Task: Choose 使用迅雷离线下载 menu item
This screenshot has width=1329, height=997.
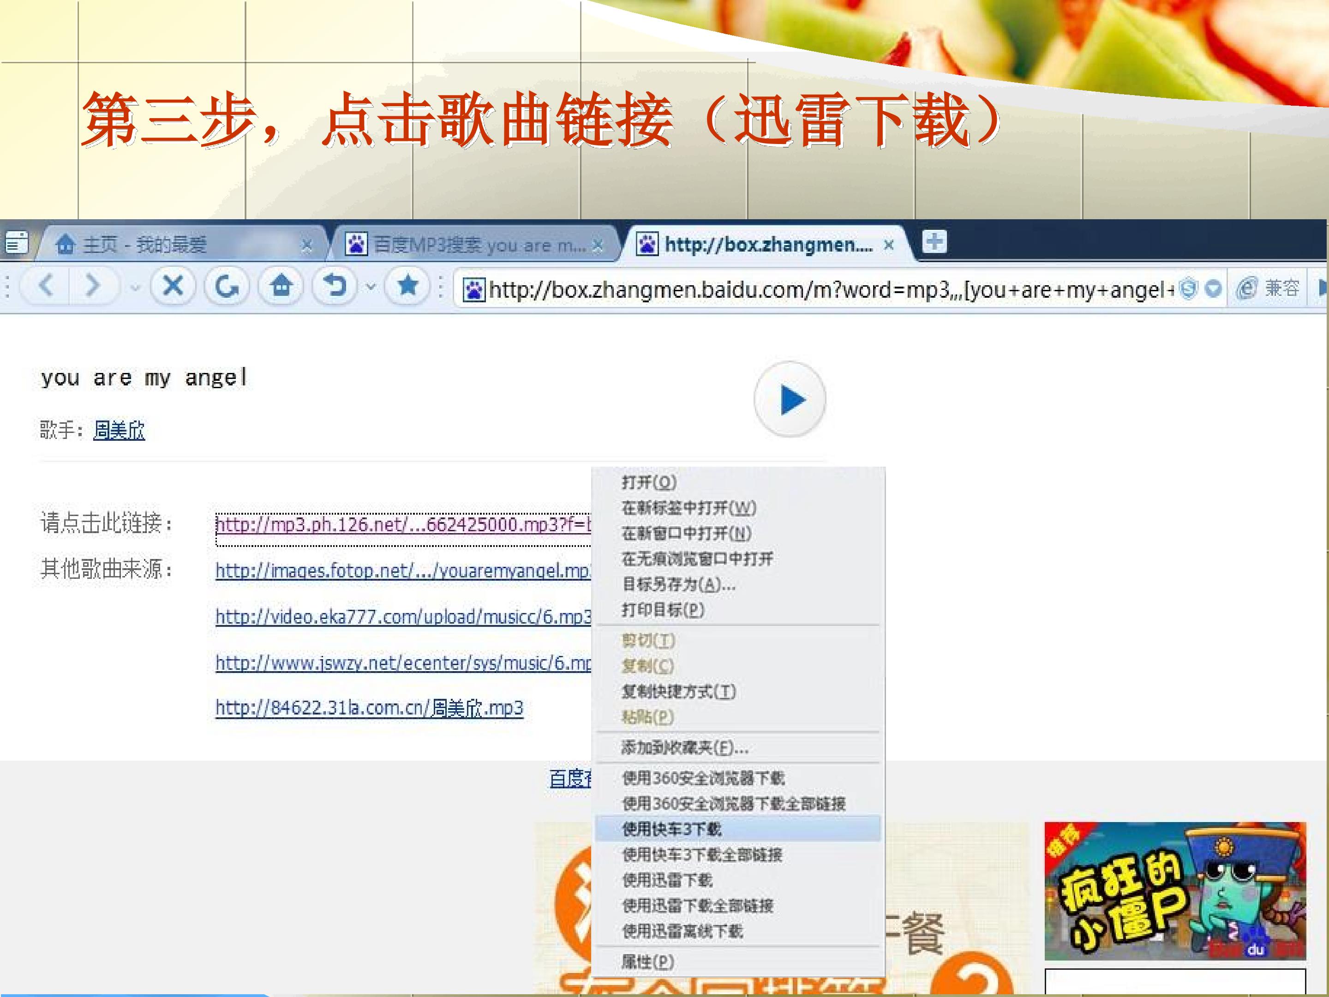Action: pos(738,931)
